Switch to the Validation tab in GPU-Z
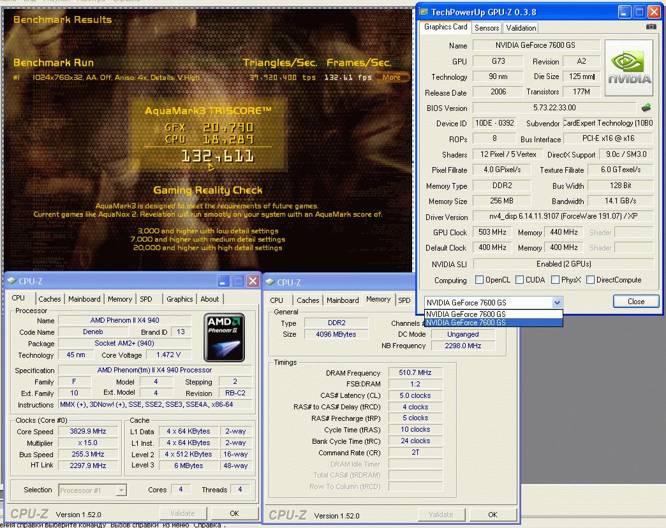The image size is (666, 528). (x=521, y=28)
